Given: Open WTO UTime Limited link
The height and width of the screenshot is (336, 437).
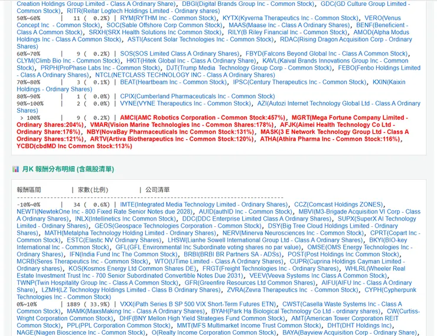Looking at the screenshot, I should click(x=218, y=262).
